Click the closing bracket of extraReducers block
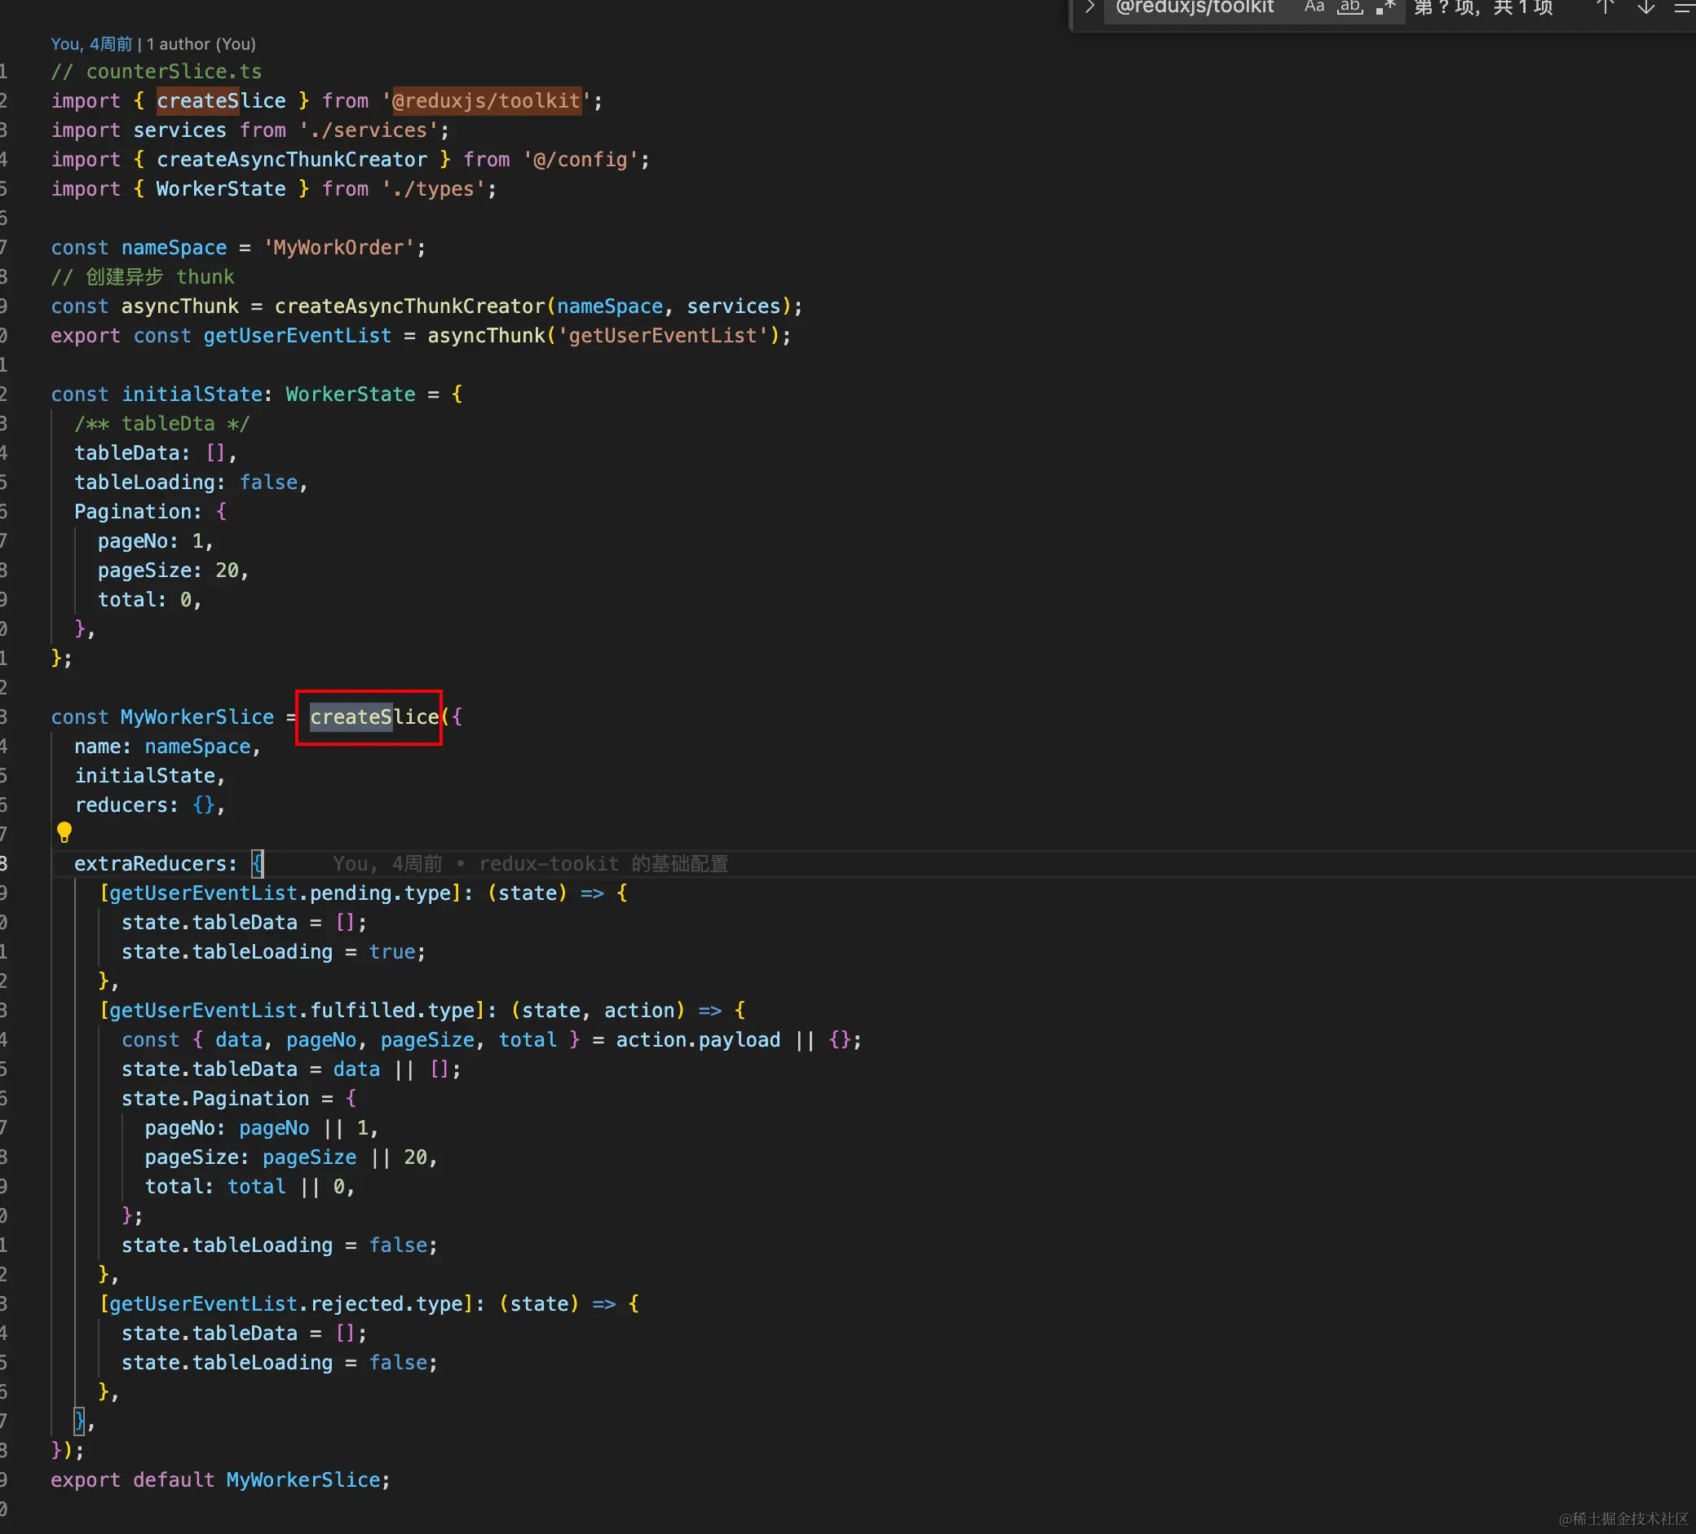Image resolution: width=1696 pixels, height=1534 pixels. 79,1422
